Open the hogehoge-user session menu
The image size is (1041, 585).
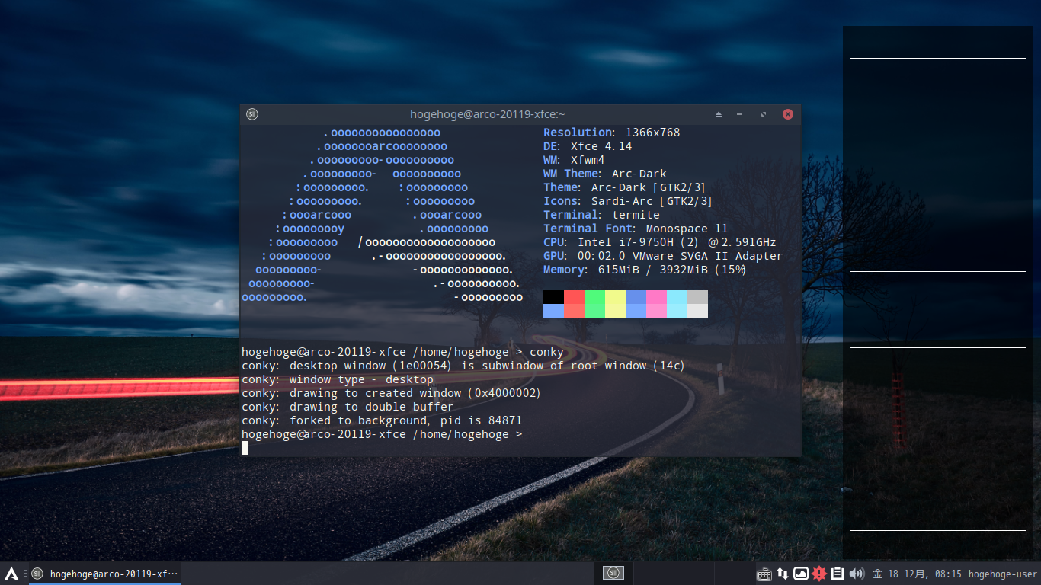pos(1003,574)
